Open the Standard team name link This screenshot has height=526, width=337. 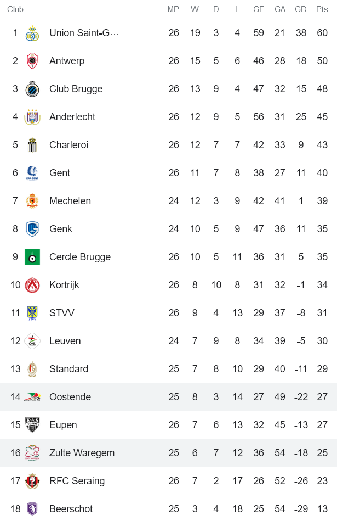[68, 369]
